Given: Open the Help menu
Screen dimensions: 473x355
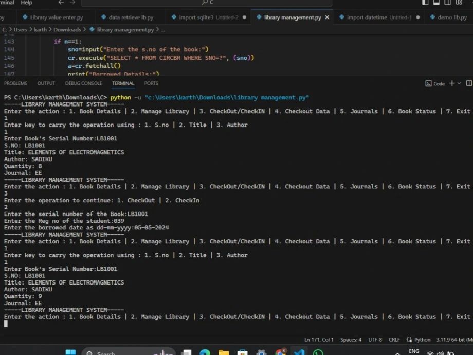Looking at the screenshot, I should point(26,3).
